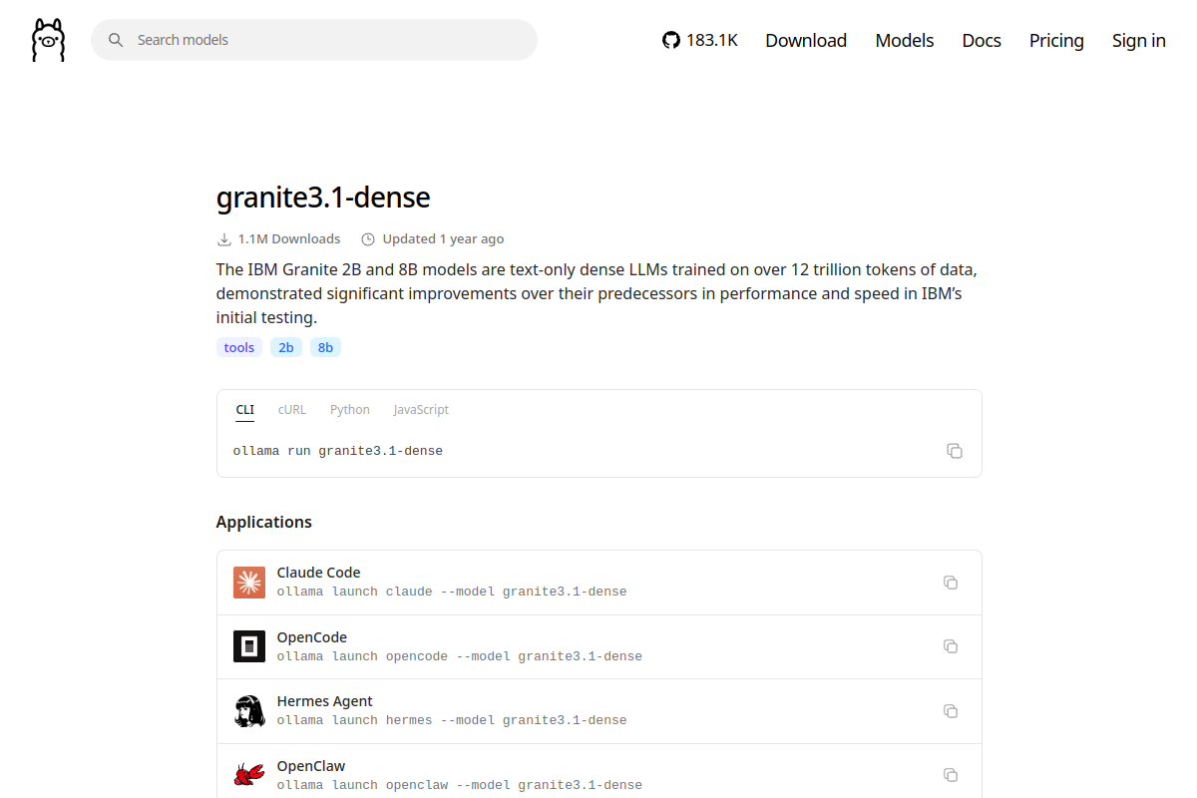The width and height of the screenshot is (1197, 798).
Task: Click the "1.1M Downloads" text
Action: pyautogui.click(x=289, y=239)
